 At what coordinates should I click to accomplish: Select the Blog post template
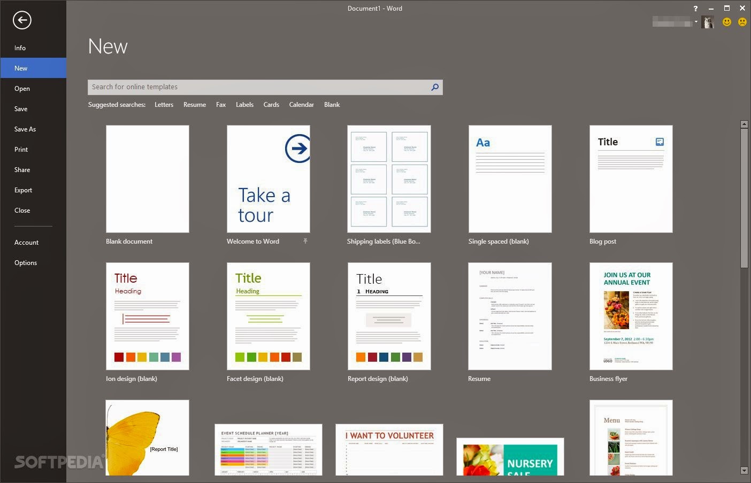click(631, 179)
